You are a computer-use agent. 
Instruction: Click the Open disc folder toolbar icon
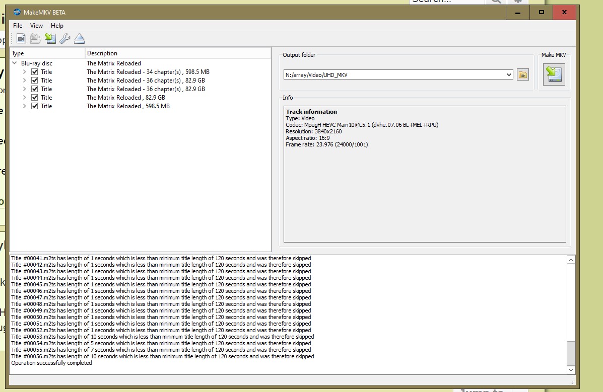pos(35,38)
